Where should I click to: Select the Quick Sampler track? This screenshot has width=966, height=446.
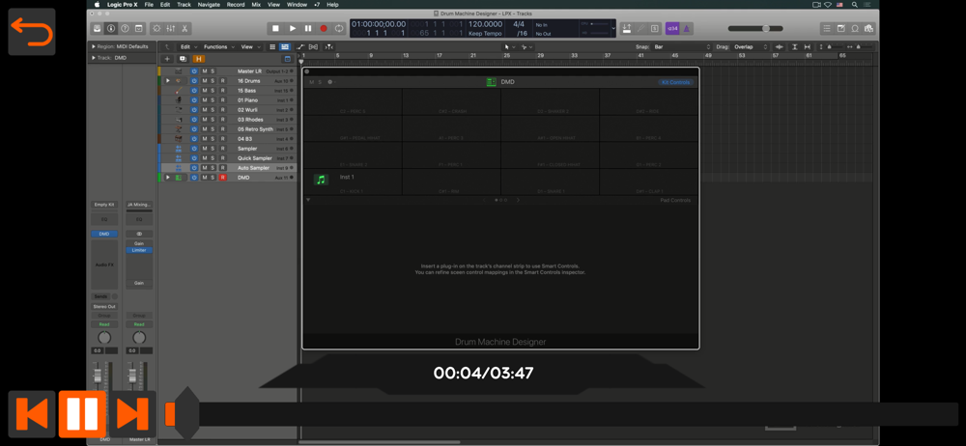254,158
